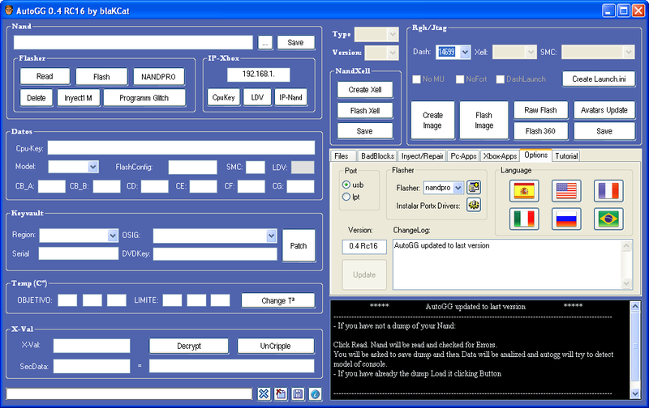This screenshot has width=649, height=408.
Task: Switch language to English with US flag
Action: coord(566,191)
